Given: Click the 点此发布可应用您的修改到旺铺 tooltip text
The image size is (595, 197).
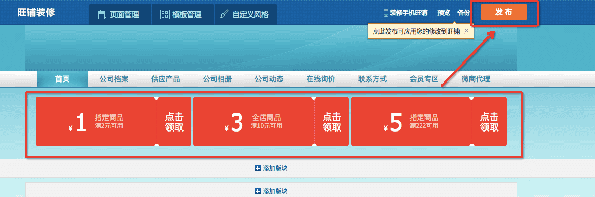Looking at the screenshot, I should point(416,31).
